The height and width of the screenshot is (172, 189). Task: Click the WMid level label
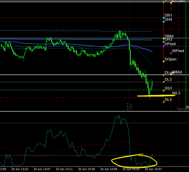177,72
